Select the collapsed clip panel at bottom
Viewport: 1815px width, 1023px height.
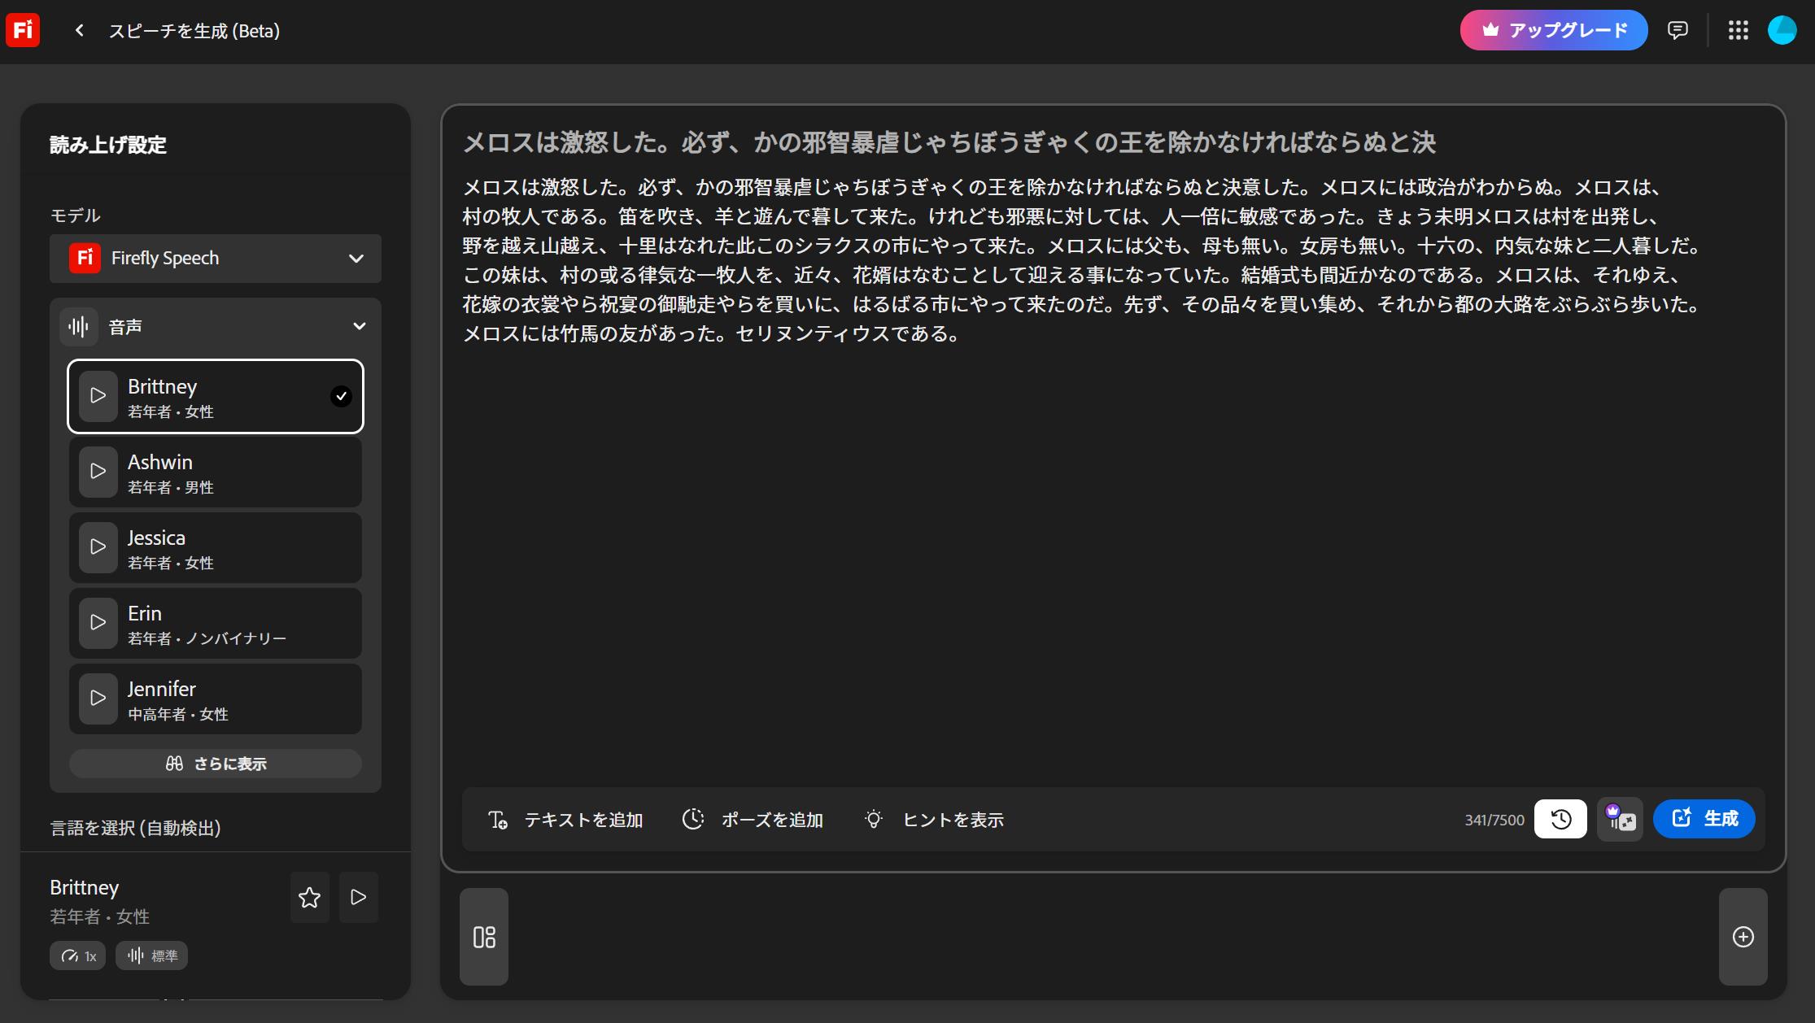483,937
